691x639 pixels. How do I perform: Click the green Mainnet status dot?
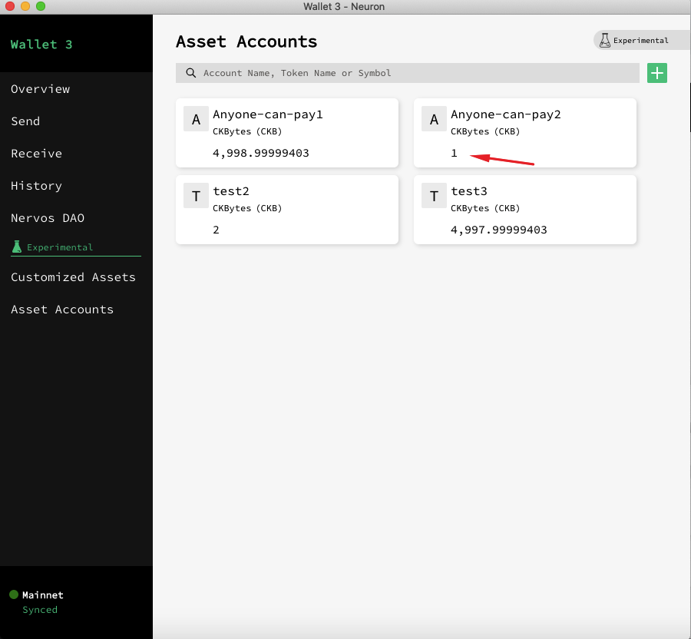tap(14, 595)
